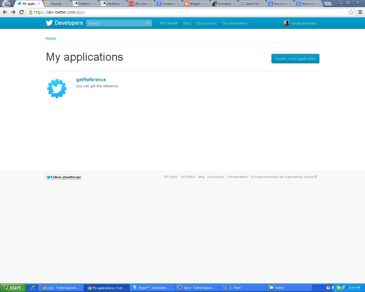Click the search magnifier icon
This screenshot has height=292, width=365.
148,23
